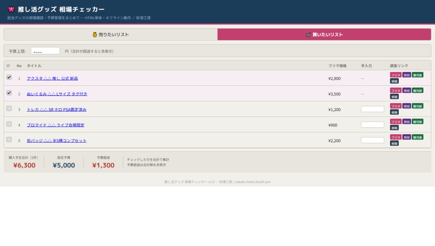Screen dimensions: 435x246
Task: Click the ¥1,200 price in the トレカ row
Action: [x=334, y=109]
